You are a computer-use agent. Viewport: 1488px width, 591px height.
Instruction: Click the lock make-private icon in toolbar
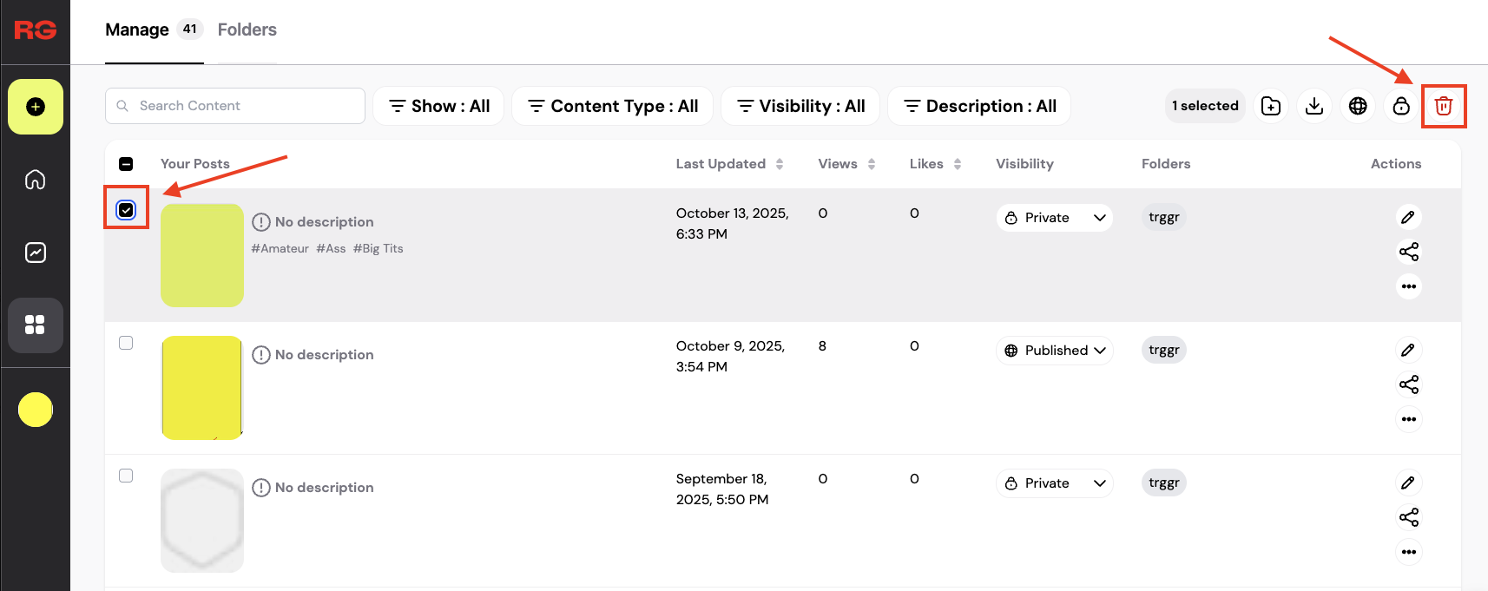1401,106
